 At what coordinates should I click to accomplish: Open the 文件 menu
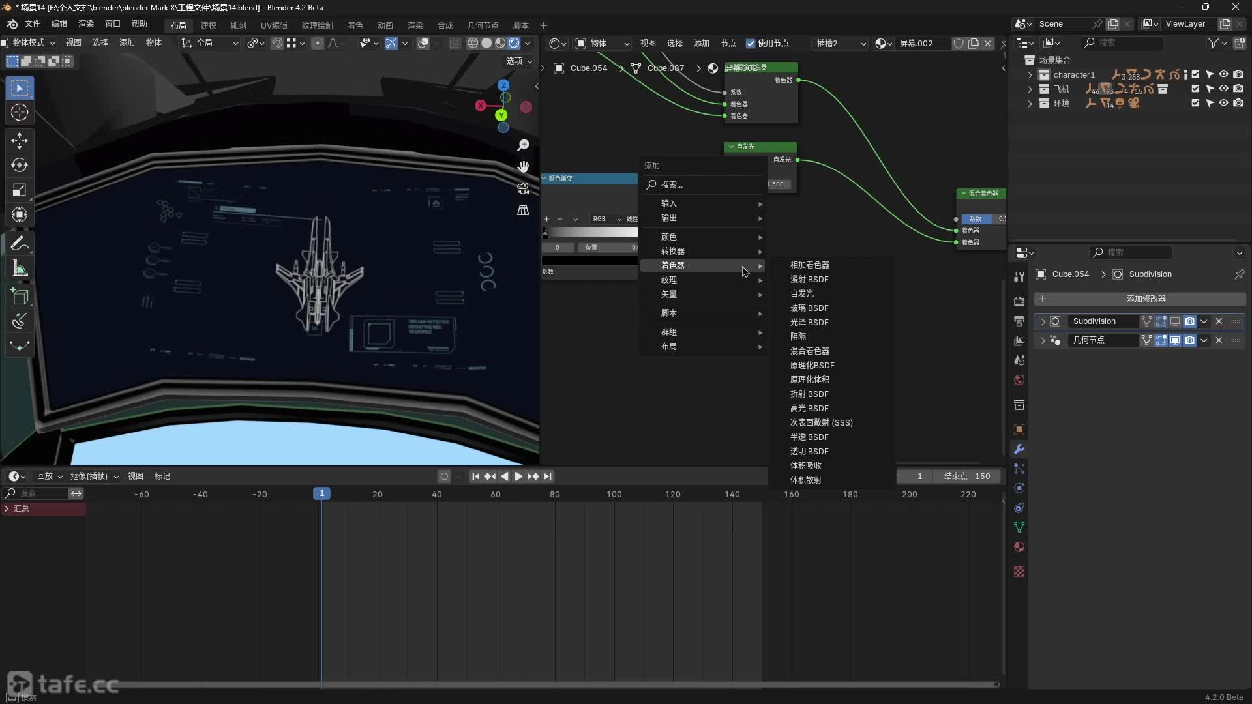tap(33, 24)
